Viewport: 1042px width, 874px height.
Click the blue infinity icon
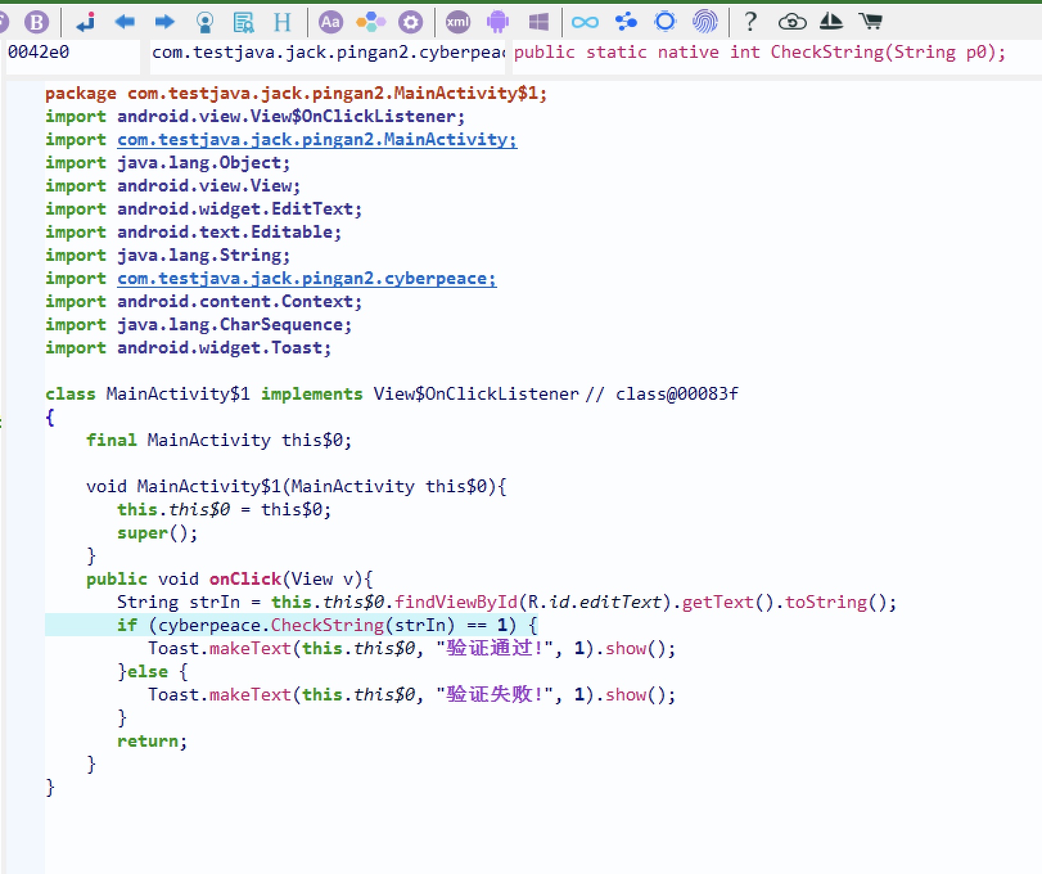pyautogui.click(x=585, y=22)
